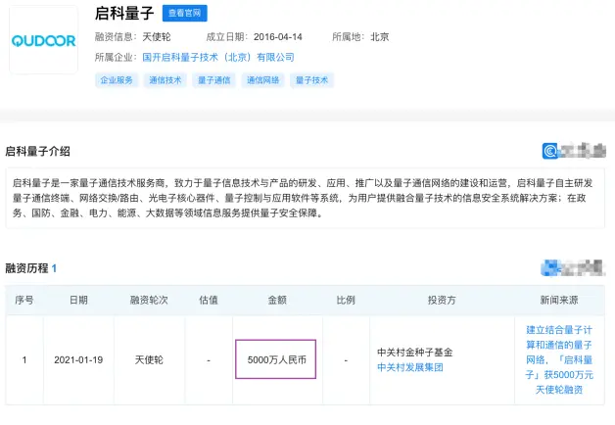Click the 中关村金种子基金 investor text
This screenshot has width=615, height=425.
tap(415, 353)
